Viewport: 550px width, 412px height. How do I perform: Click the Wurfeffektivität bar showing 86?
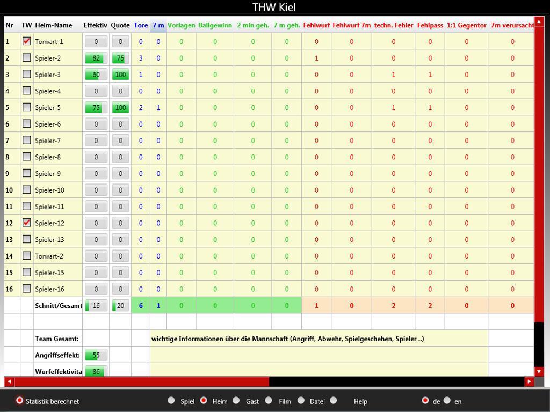(96, 371)
